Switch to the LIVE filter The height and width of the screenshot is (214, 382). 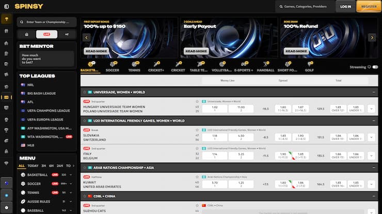[47, 34]
